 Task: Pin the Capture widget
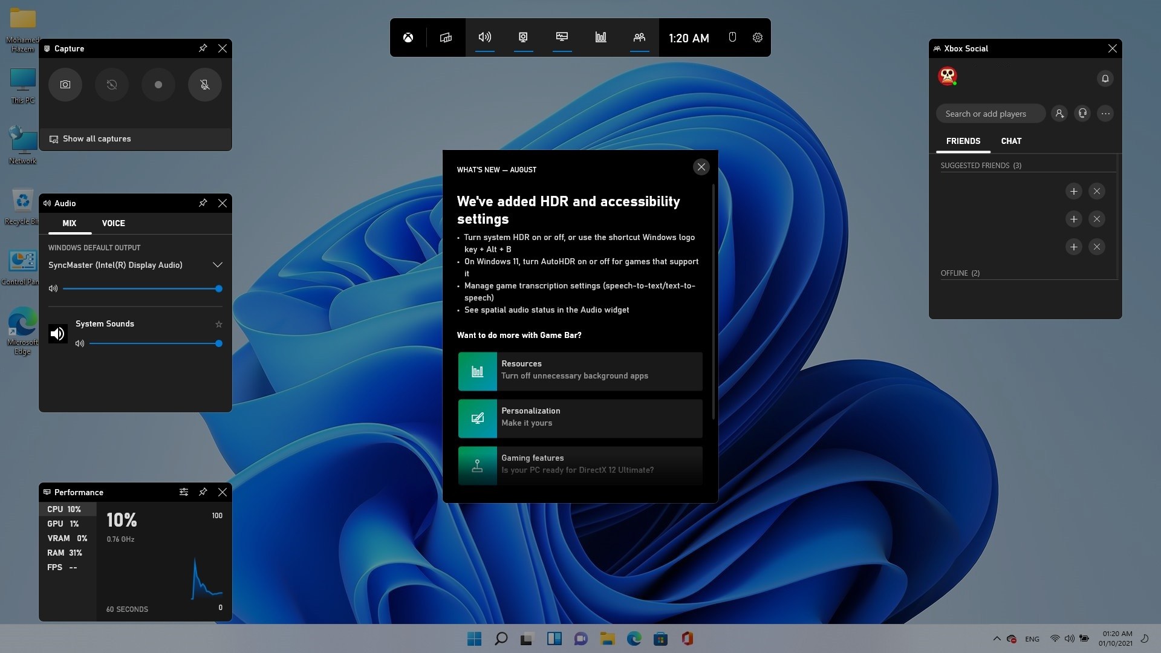coord(203,48)
